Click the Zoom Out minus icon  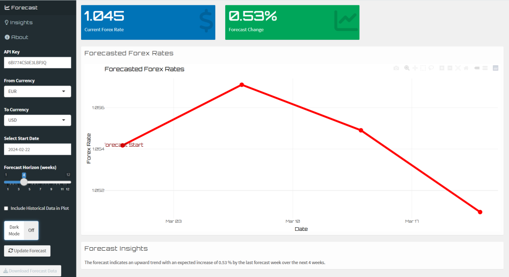450,68
